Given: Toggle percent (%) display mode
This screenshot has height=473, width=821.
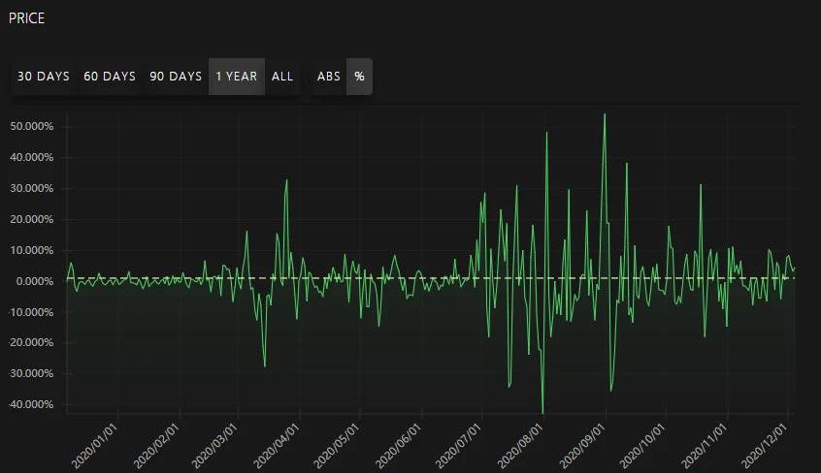Looking at the screenshot, I should (x=359, y=77).
